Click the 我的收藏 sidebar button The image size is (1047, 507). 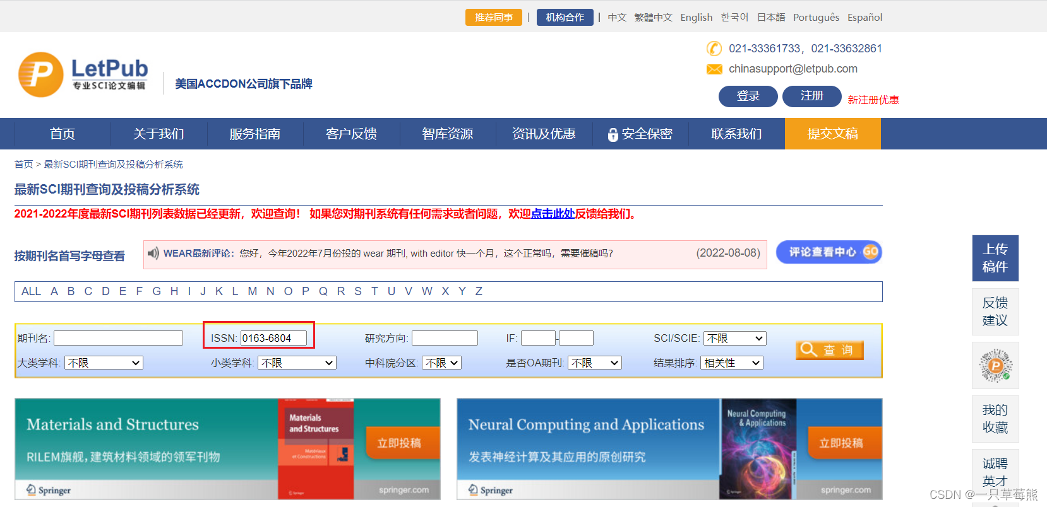tap(995, 419)
